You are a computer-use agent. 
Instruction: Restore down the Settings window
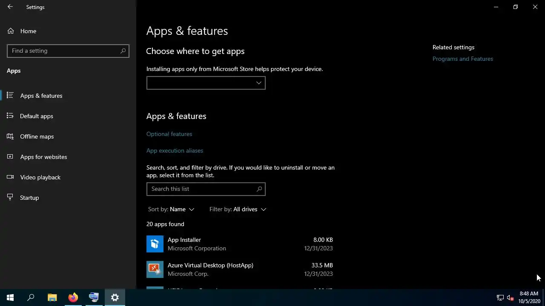[516, 7]
